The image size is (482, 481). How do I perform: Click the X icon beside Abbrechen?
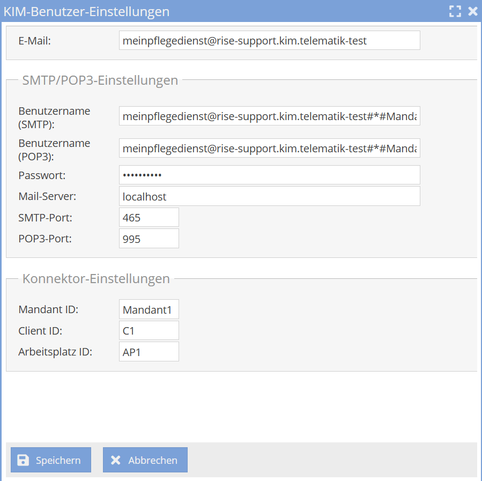point(116,460)
